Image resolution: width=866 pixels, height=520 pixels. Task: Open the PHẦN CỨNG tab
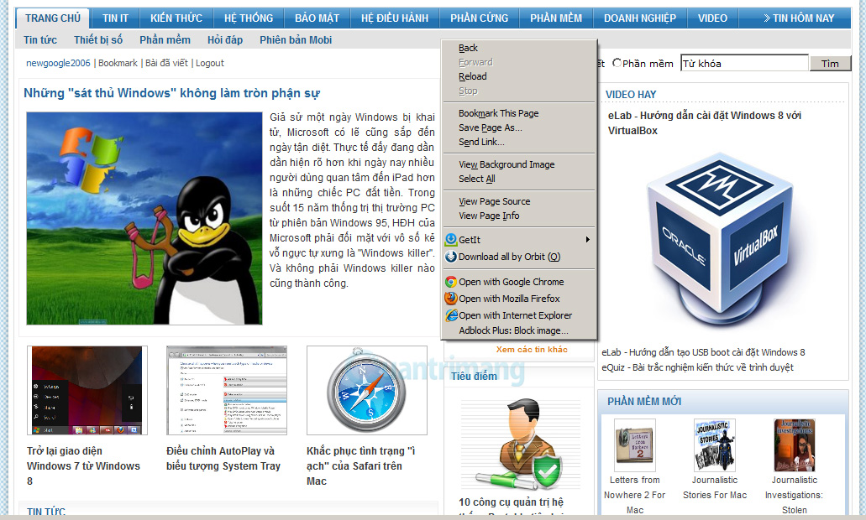[x=480, y=18]
